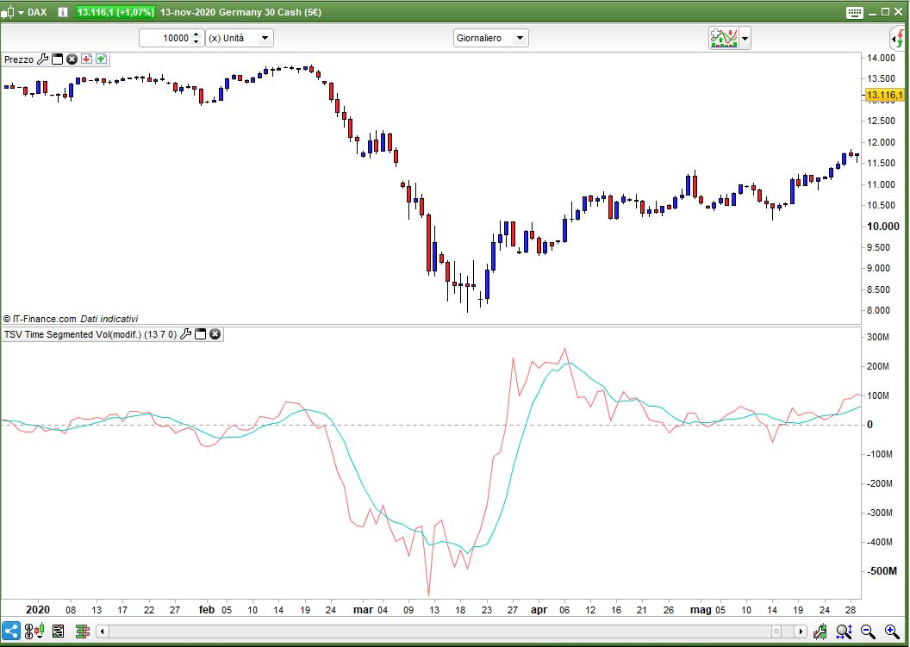The width and height of the screenshot is (910, 647).
Task: Open TSV indicator wrench settings
Action: [x=185, y=334]
